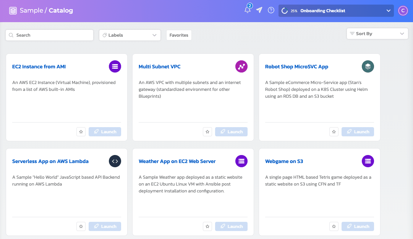Favorite the EC2 Instance from AMI blueprint
This screenshot has width=413, height=239.
[x=81, y=132]
